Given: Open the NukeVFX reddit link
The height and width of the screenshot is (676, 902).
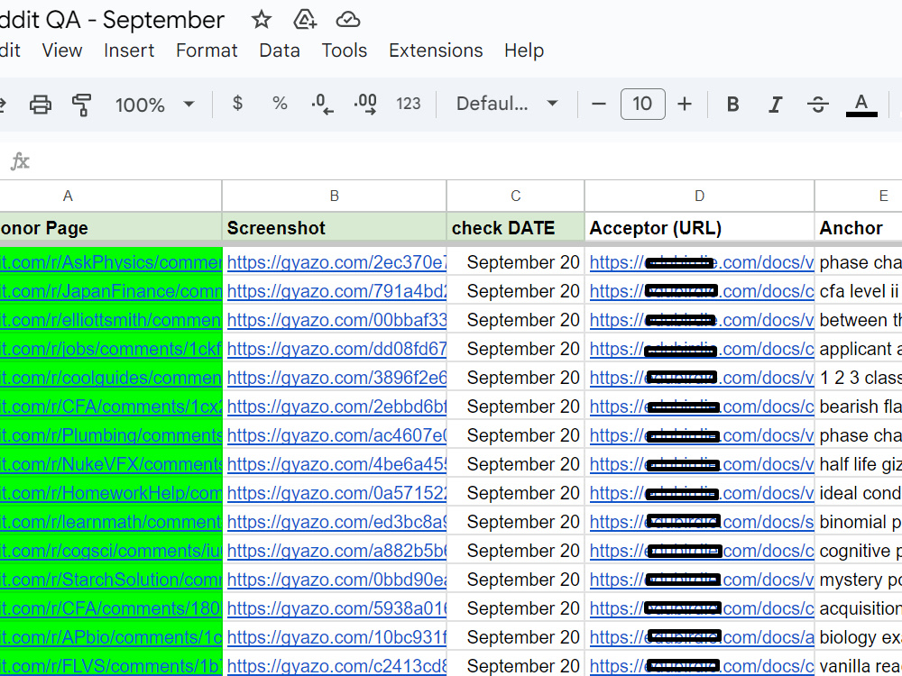Looking at the screenshot, I should point(111,464).
